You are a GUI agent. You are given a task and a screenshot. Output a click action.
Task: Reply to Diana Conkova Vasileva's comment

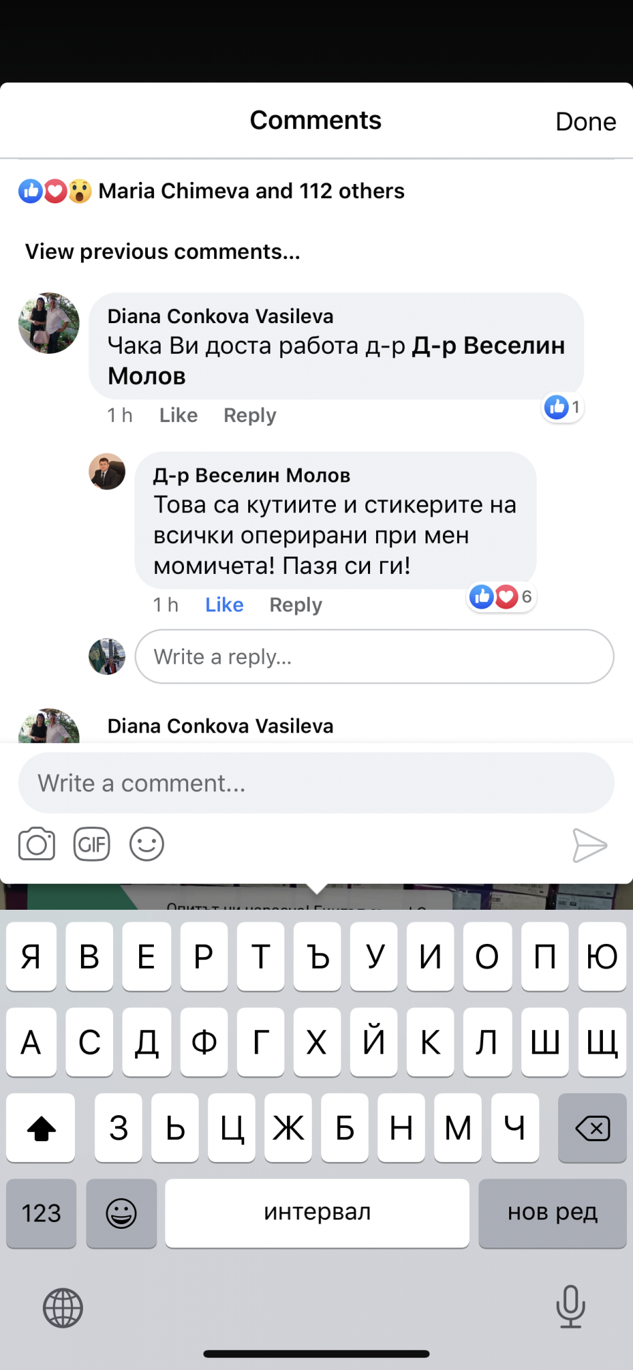click(250, 415)
